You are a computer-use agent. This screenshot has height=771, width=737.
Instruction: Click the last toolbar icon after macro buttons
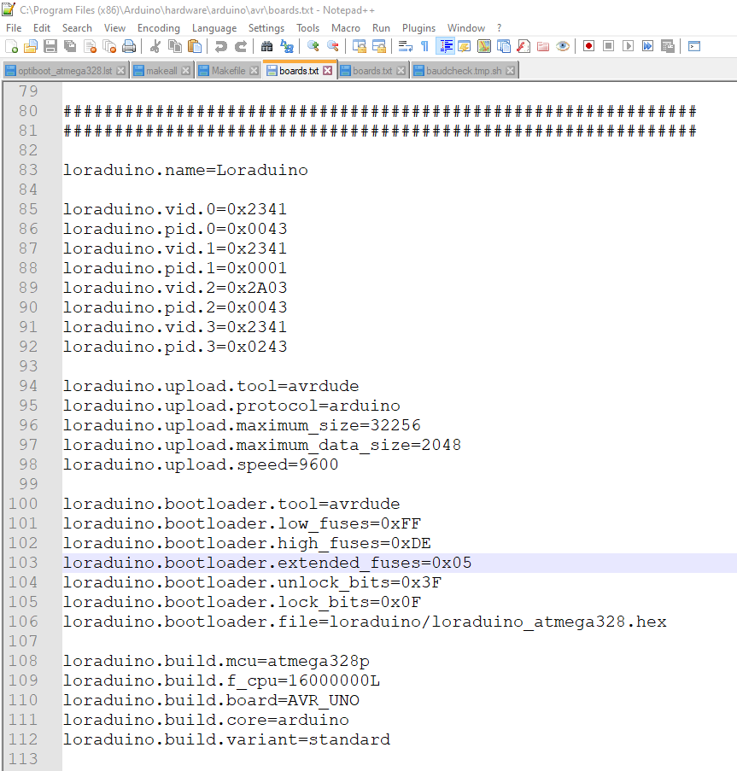pos(694,47)
